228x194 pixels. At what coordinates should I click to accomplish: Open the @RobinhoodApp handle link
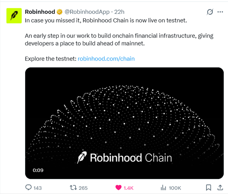[x=87, y=12]
